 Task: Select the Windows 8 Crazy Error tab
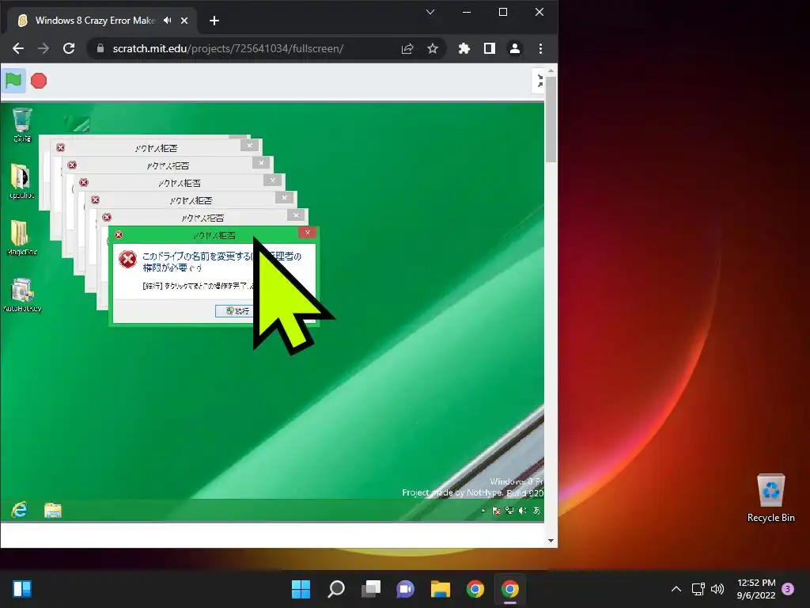click(102, 21)
